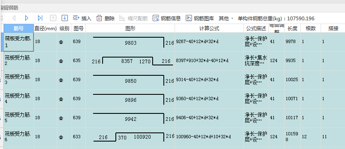The image size is (345, 149).
Task: Move row down arrow icon
Action: click(65, 18)
